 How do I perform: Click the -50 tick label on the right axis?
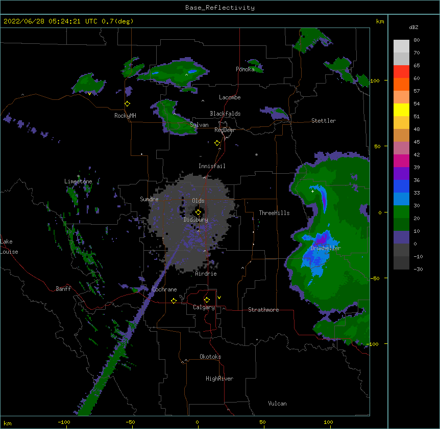(x=375, y=278)
